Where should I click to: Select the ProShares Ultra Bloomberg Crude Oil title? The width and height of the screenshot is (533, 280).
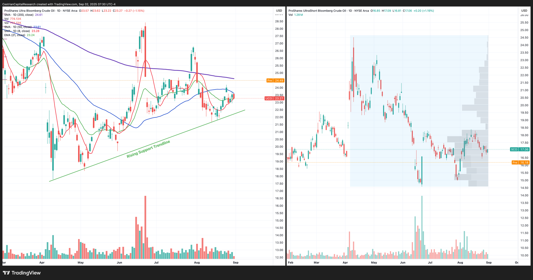pos(29,11)
